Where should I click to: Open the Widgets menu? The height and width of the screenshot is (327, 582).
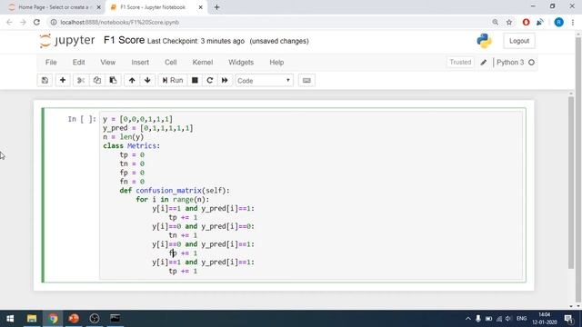click(241, 63)
